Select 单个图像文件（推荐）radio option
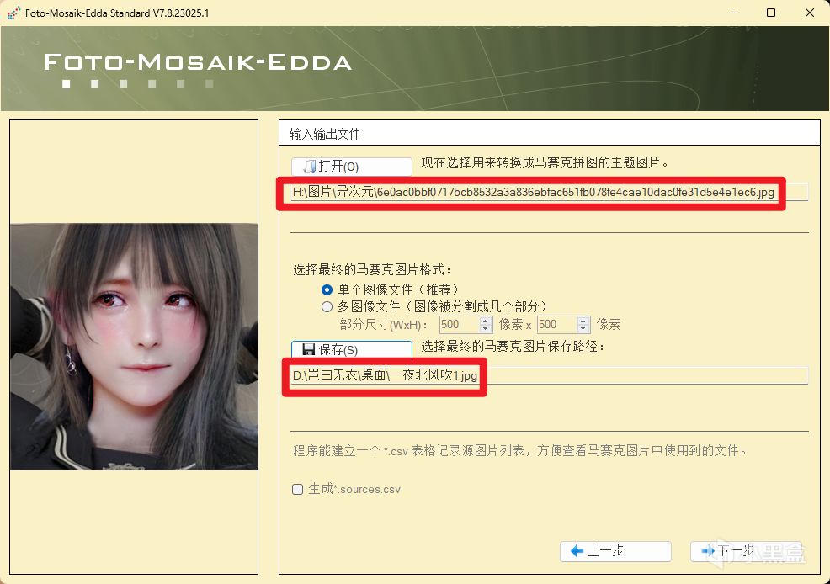 [x=327, y=289]
